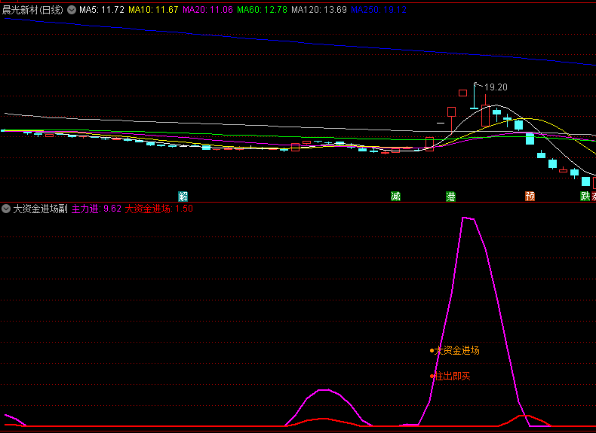Screen dimensions: 596x433
Task: Click the 预 event marker icon
Action: click(530, 197)
